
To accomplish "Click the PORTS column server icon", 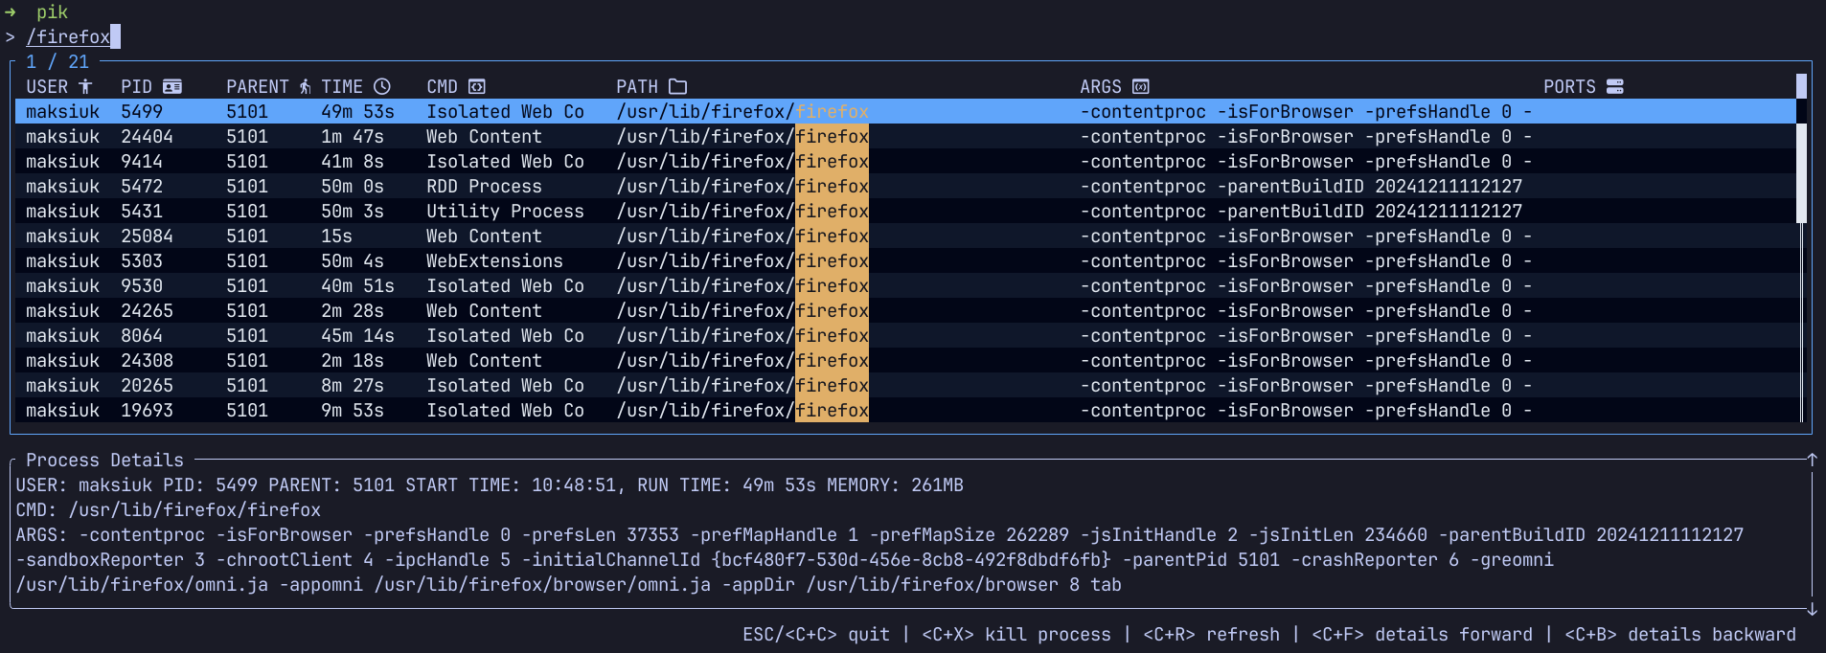I will pyautogui.click(x=1615, y=86).
